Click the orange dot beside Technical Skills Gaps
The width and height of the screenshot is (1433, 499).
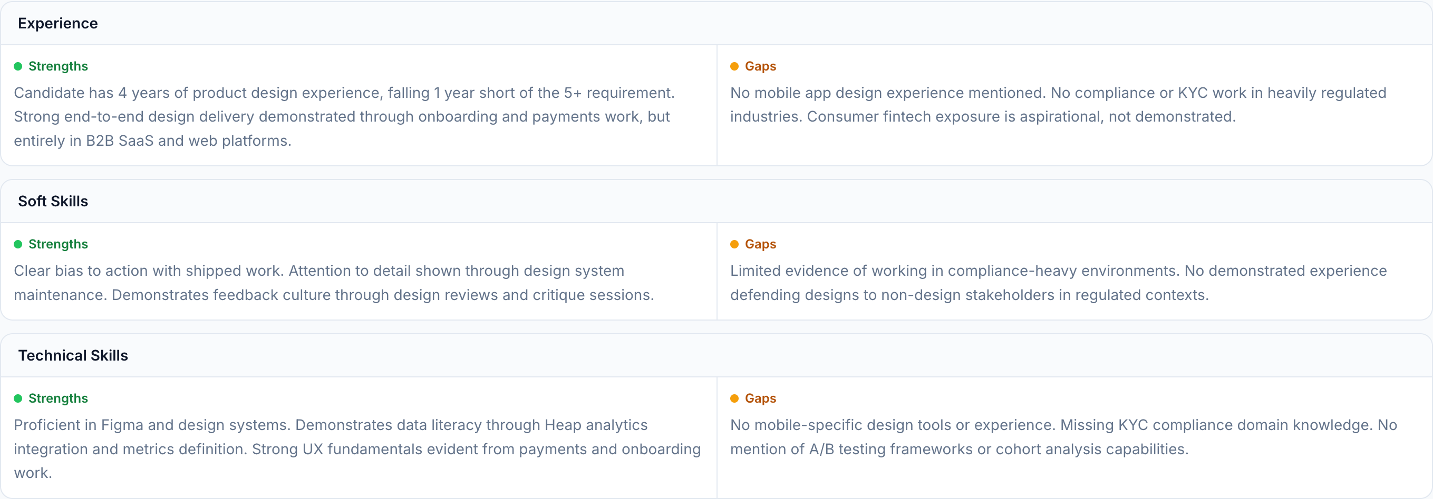(x=734, y=398)
